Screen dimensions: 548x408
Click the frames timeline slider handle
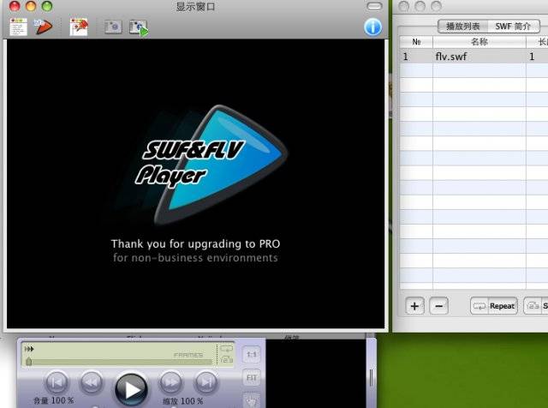point(29,363)
